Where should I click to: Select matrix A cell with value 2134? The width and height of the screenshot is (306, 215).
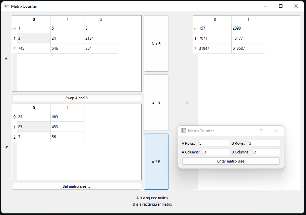(101, 38)
